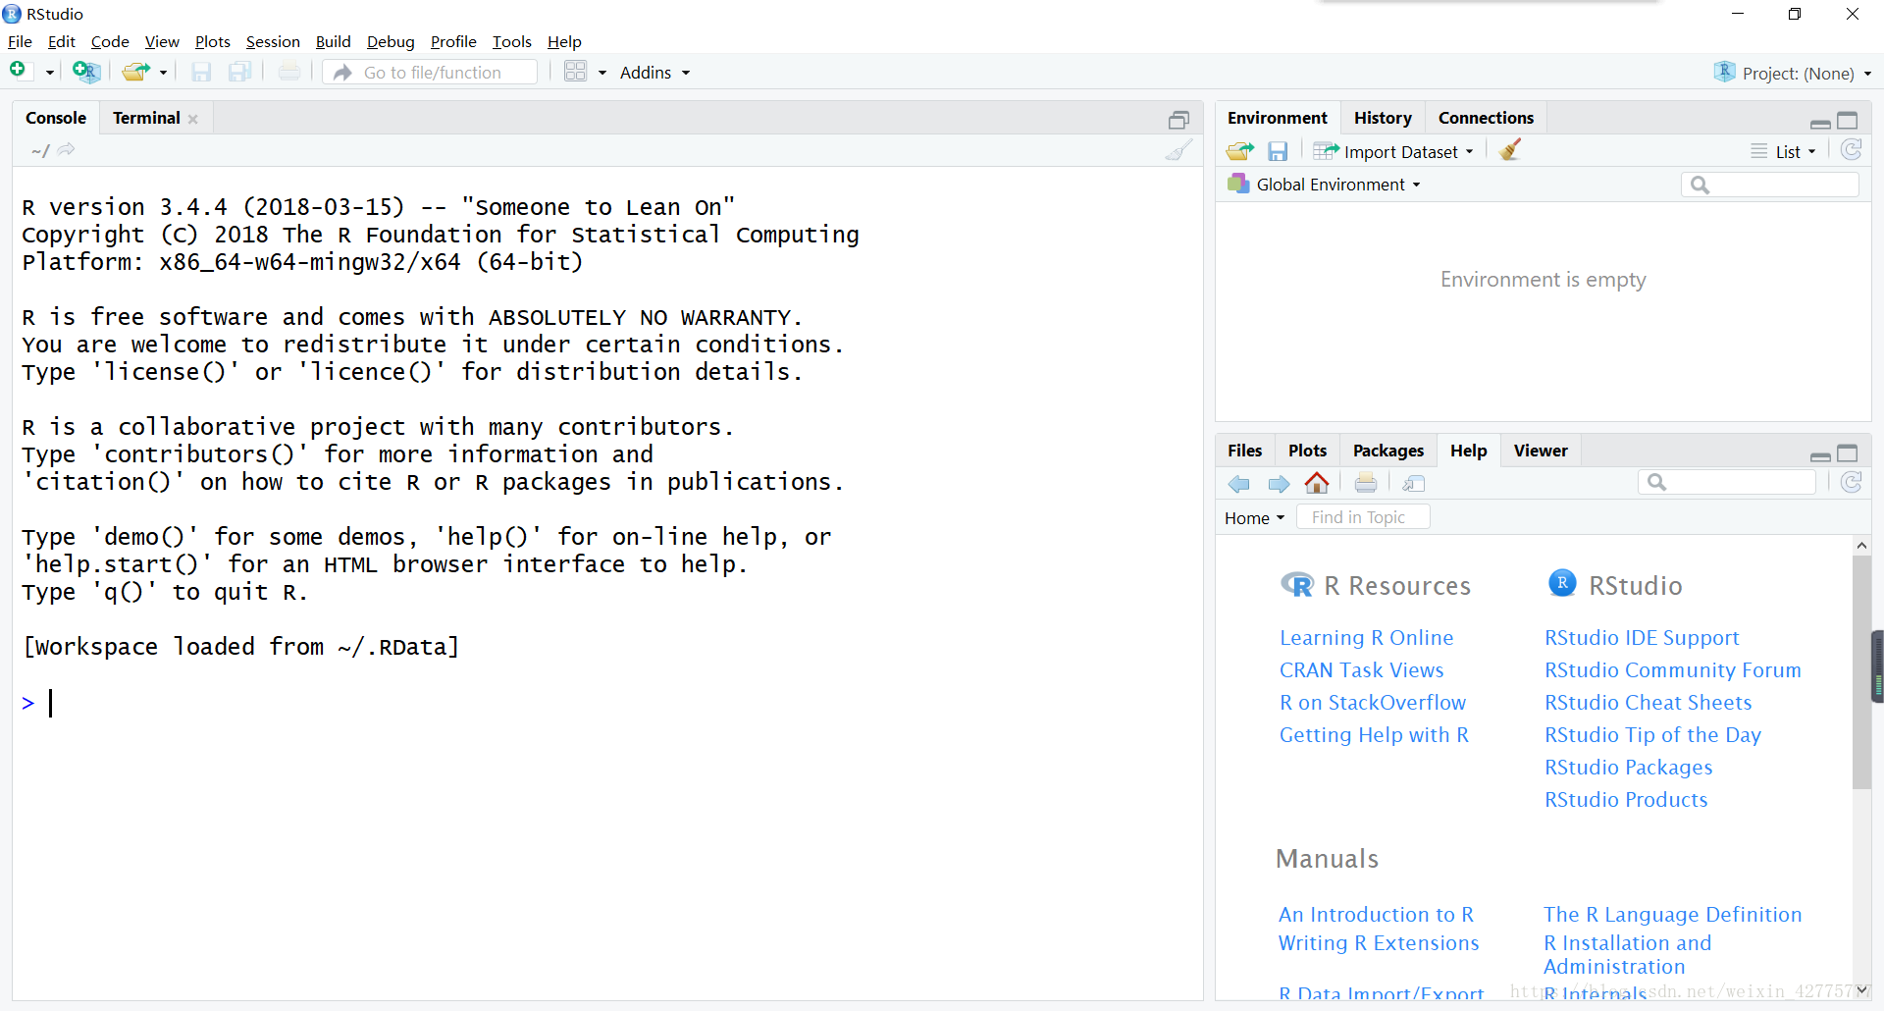Minimize the Help pane
The image size is (1884, 1011).
point(1820,456)
